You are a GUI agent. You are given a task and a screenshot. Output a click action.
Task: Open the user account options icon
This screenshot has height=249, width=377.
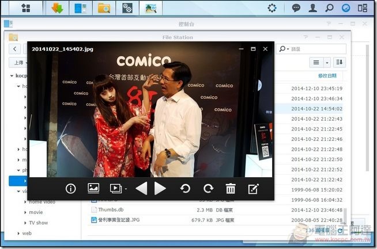(x=312, y=8)
